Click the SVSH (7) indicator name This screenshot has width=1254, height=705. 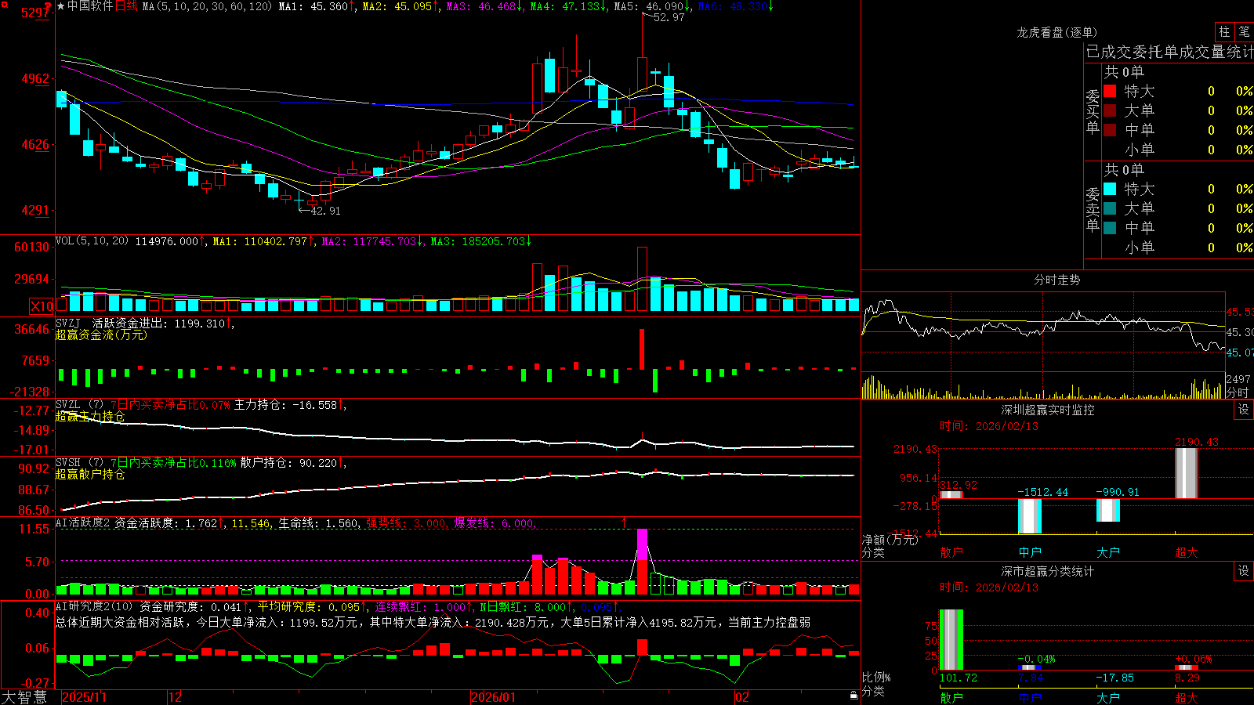click(x=79, y=463)
